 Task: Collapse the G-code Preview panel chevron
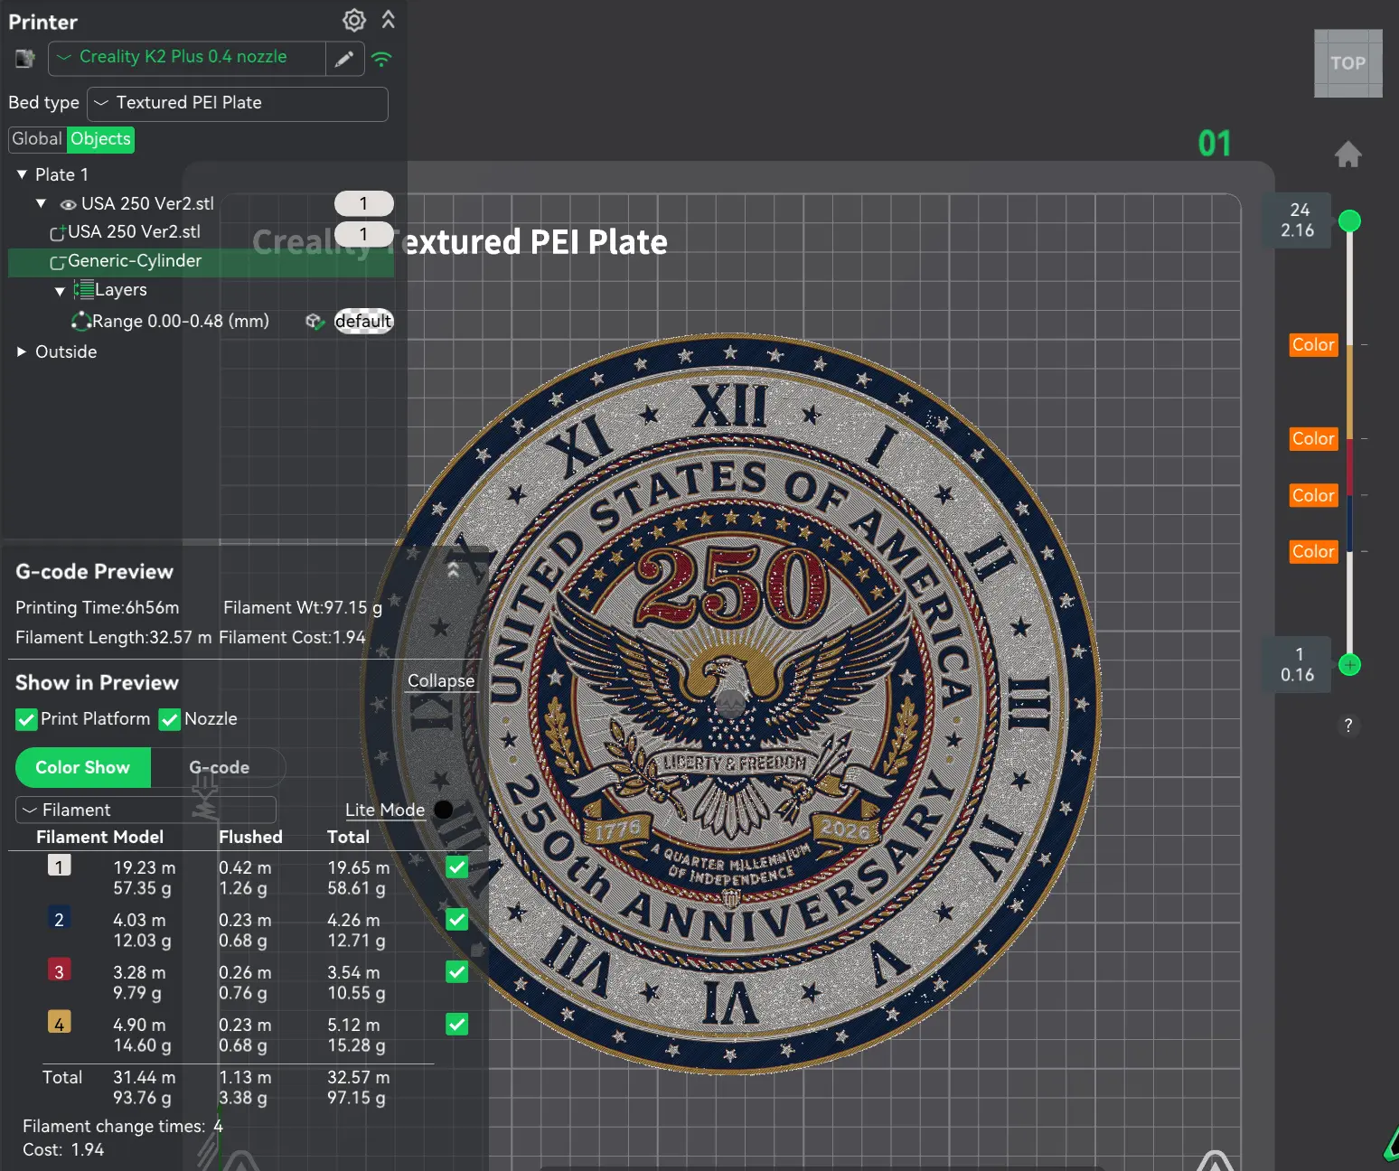(x=454, y=570)
